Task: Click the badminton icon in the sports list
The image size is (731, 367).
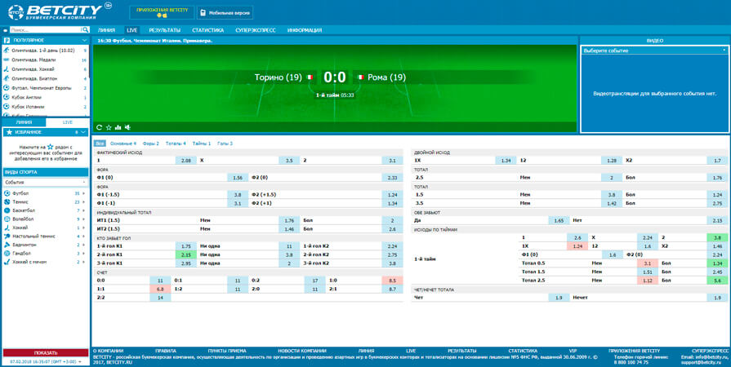Action: [7, 245]
